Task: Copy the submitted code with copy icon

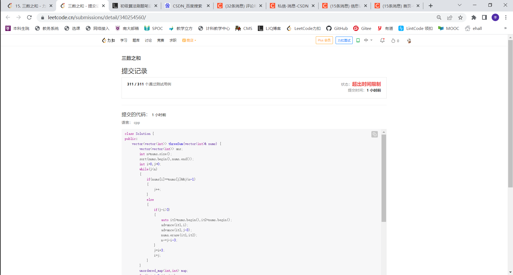Action: 374,134
